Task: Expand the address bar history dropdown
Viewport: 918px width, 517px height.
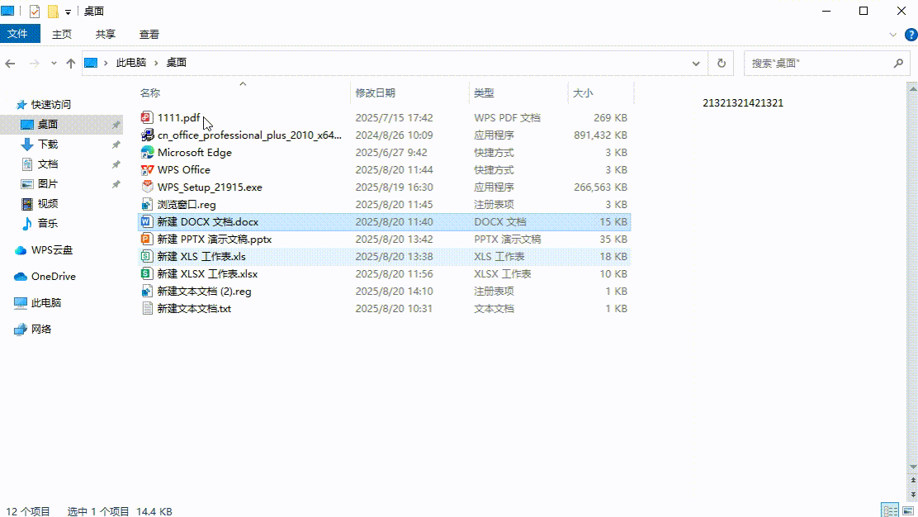Action: pyautogui.click(x=696, y=64)
